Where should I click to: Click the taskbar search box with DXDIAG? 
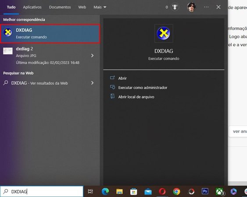point(42,191)
